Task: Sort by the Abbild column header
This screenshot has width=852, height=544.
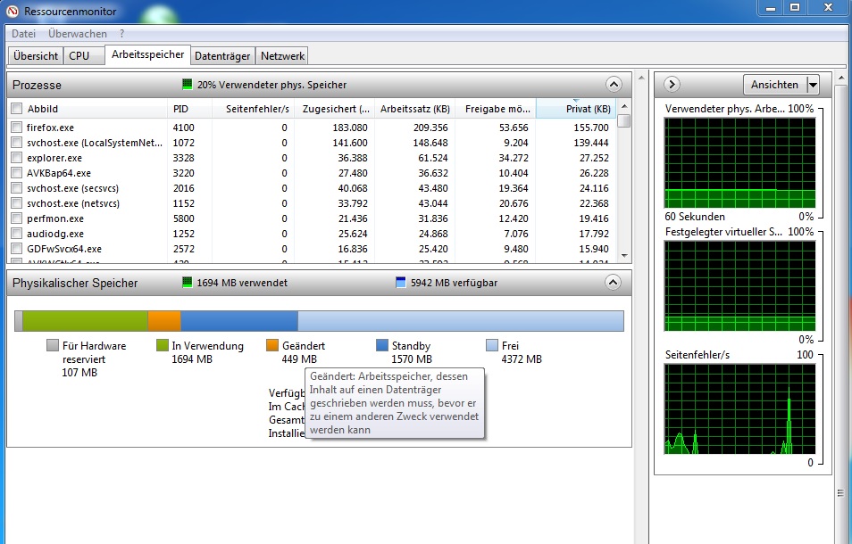Action: 87,109
